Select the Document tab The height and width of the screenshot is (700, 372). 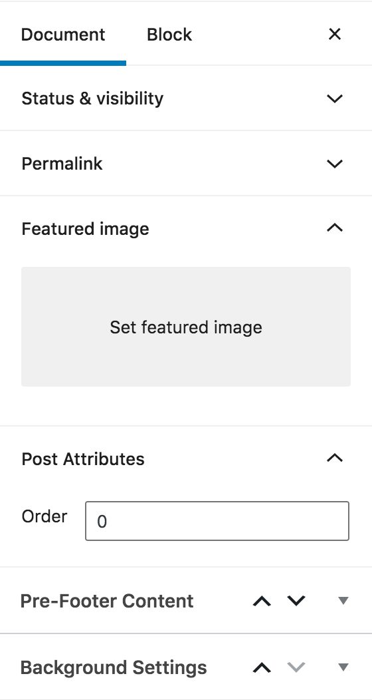63,35
